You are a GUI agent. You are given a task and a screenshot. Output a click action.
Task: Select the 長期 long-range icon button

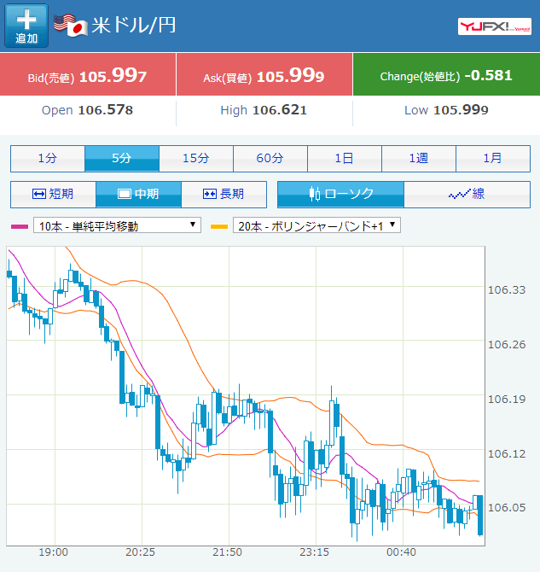[224, 194]
